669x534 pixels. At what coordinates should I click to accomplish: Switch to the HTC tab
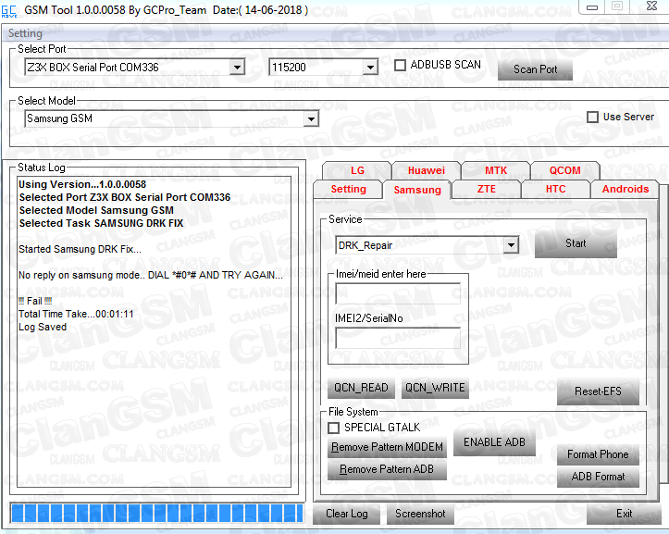pyautogui.click(x=555, y=189)
